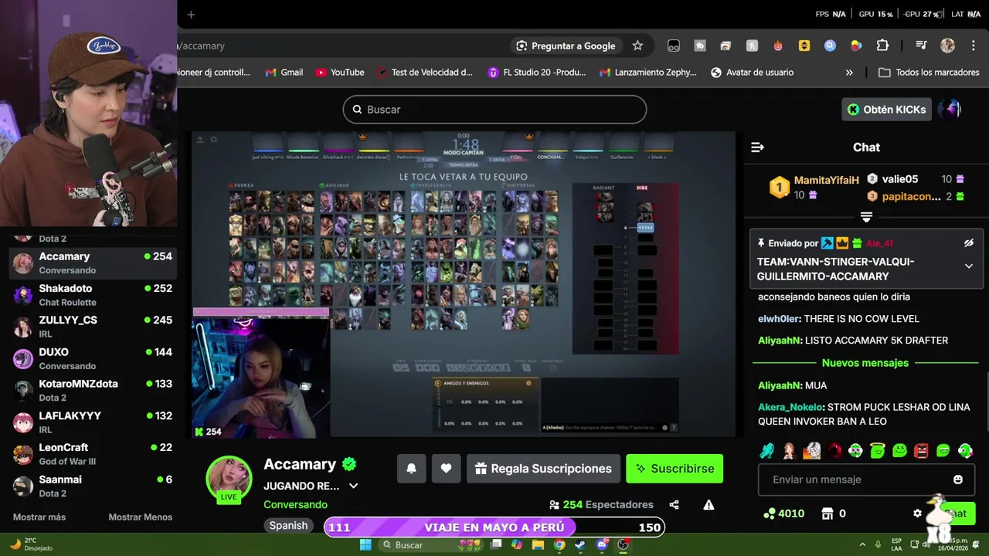The width and height of the screenshot is (989, 556).
Task: Open Chrome extensions puzzle icon
Action: click(882, 46)
